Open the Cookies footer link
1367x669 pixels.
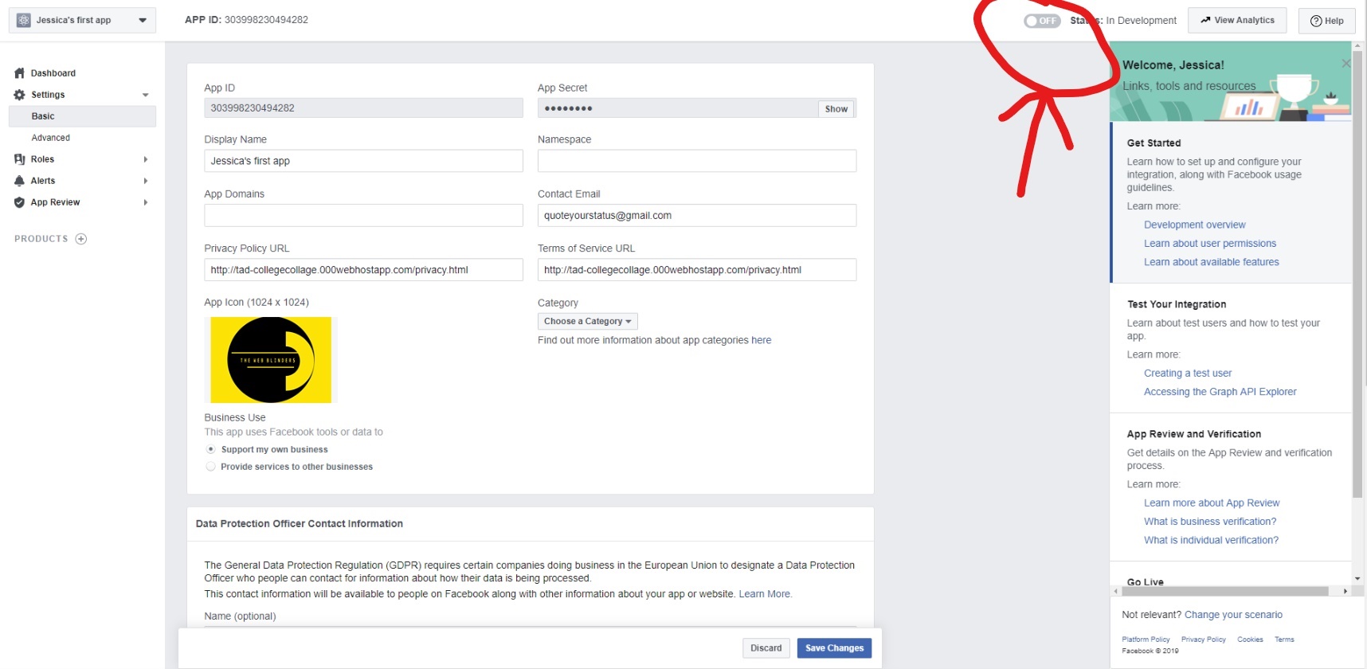[1250, 640]
